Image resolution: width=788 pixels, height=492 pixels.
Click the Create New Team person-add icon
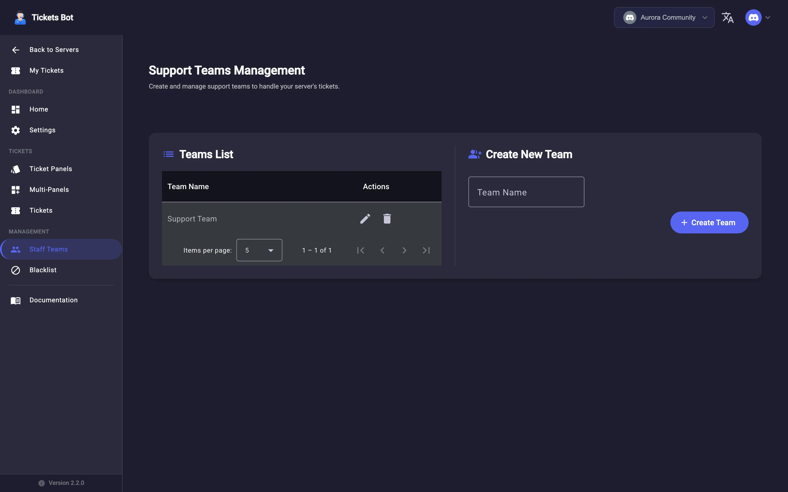[x=475, y=154]
